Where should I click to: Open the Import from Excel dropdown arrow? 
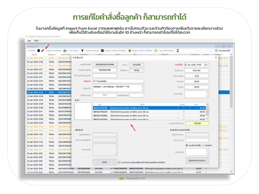pos(67,50)
